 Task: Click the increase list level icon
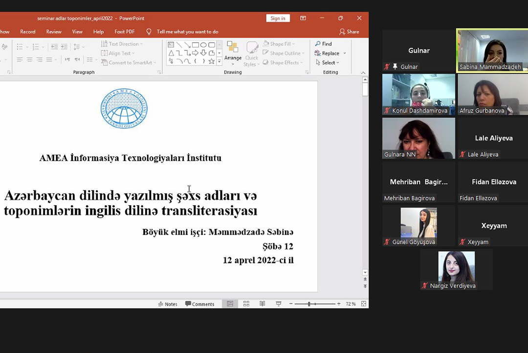point(65,47)
